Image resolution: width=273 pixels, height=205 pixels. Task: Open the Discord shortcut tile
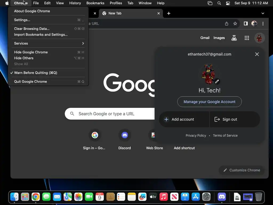coord(125,139)
